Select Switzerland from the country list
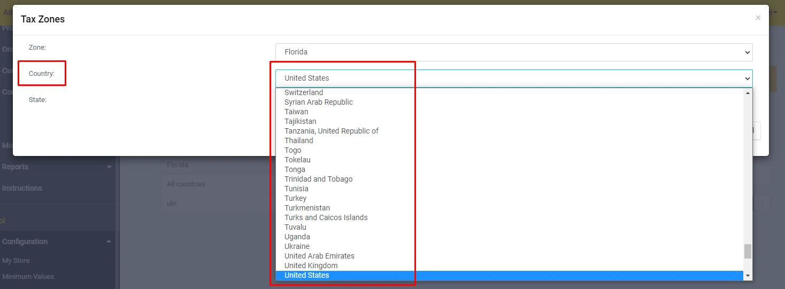This screenshot has height=289, width=785. 304,92
